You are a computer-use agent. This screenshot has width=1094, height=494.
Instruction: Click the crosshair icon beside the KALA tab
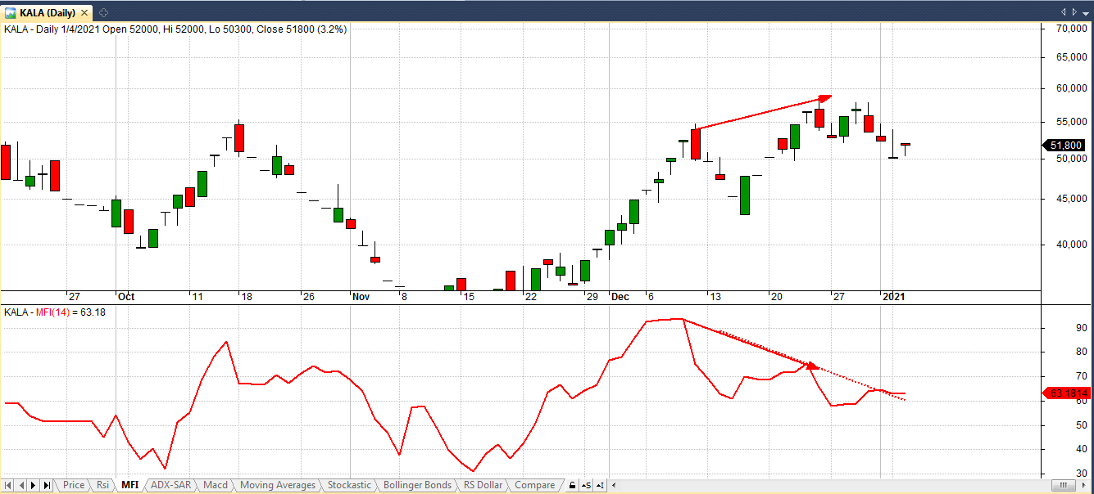point(103,12)
